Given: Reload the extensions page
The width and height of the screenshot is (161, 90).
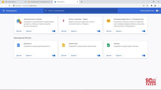Looking at the screenshot, I should (x=9, y=5).
